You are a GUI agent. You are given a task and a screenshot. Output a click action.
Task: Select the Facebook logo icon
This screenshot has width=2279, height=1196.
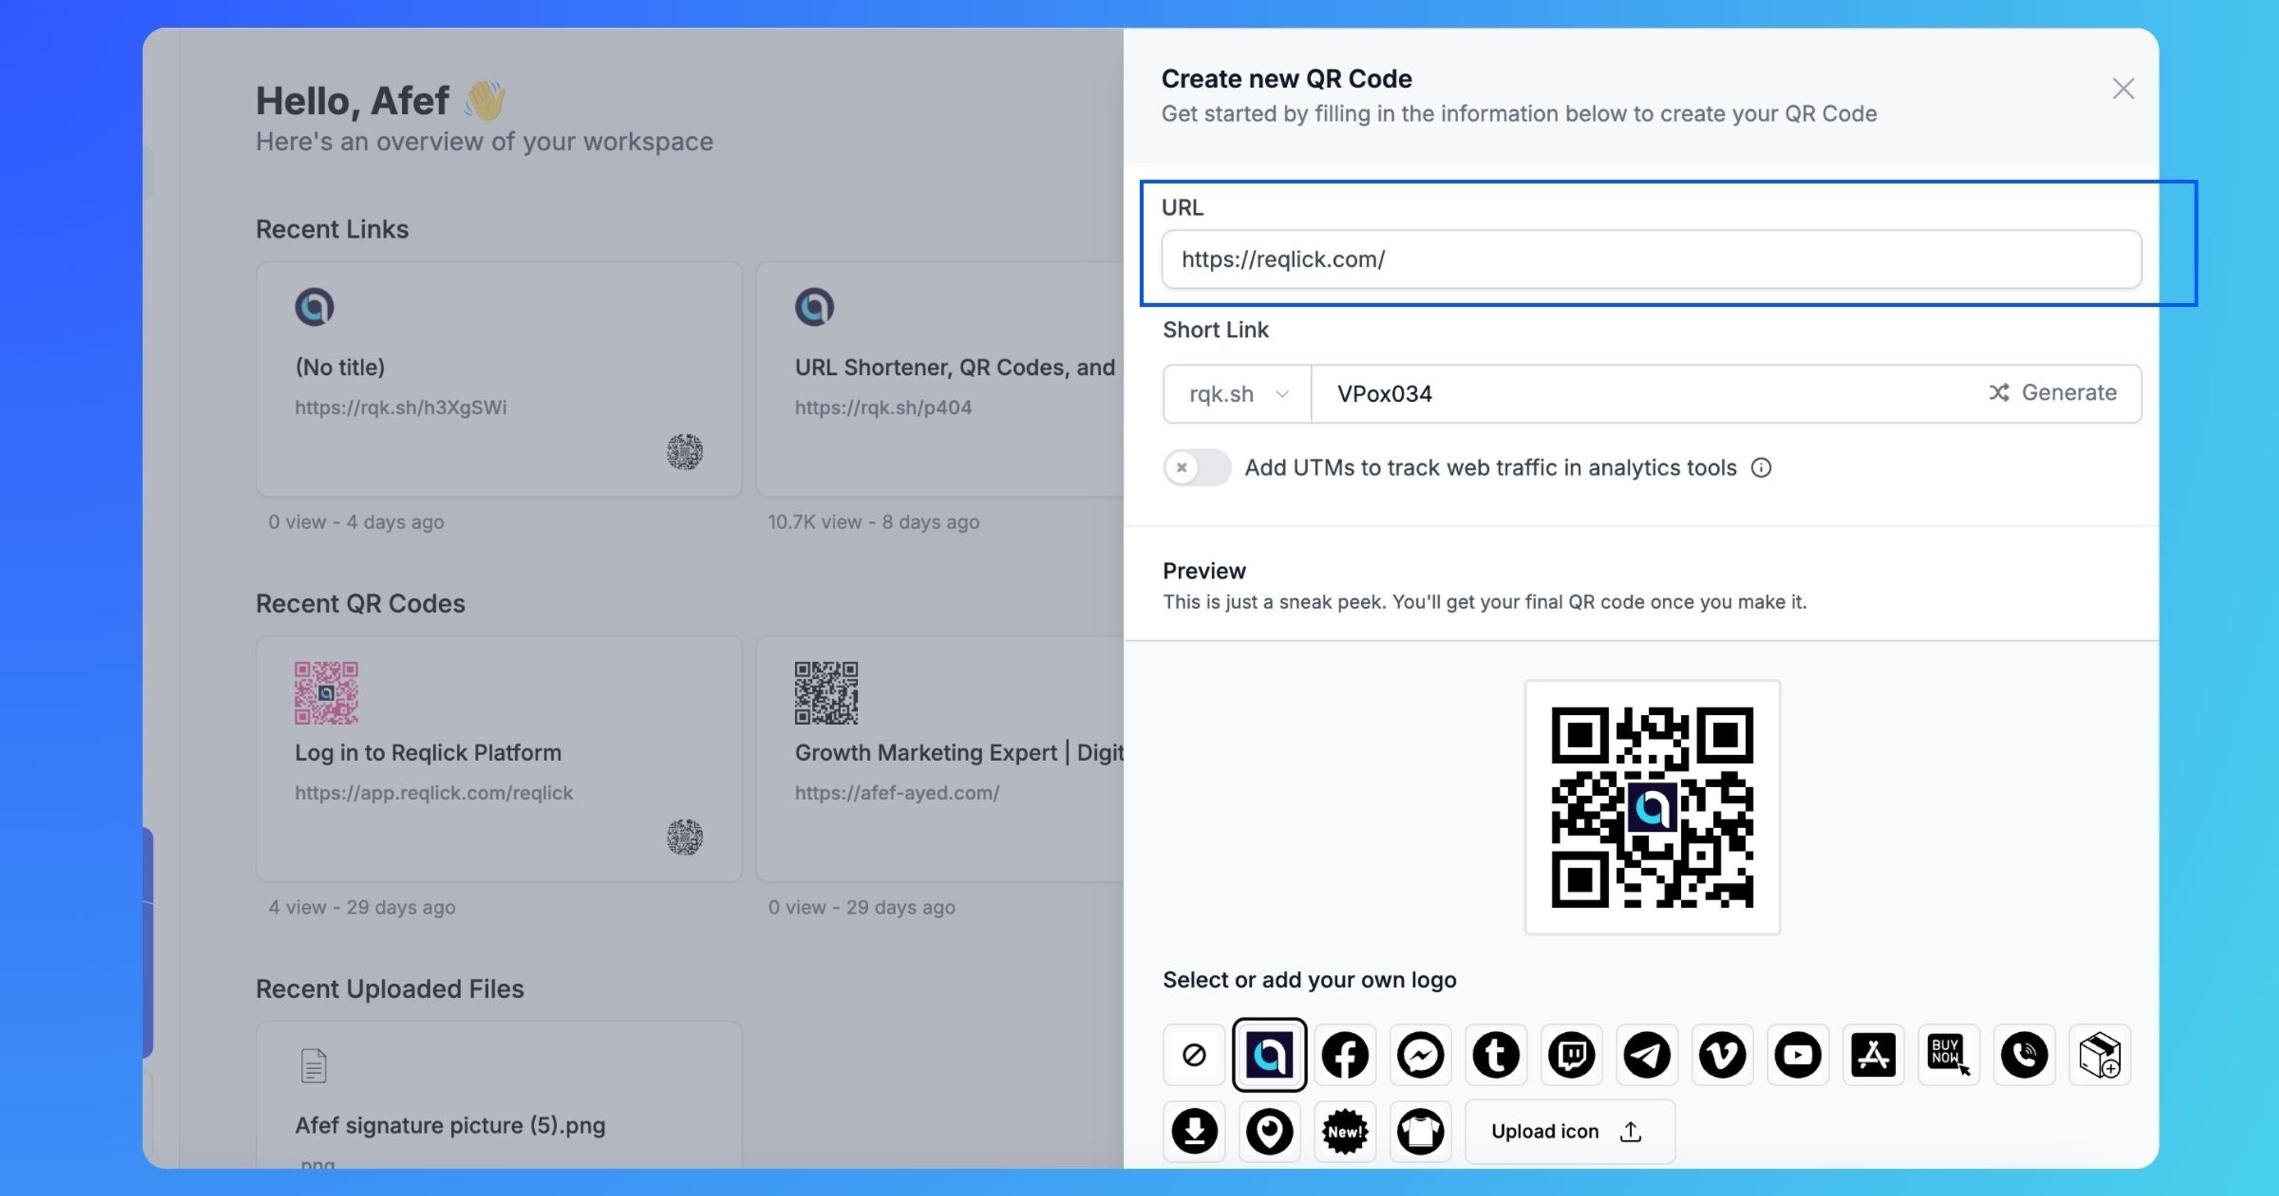coord(1345,1054)
